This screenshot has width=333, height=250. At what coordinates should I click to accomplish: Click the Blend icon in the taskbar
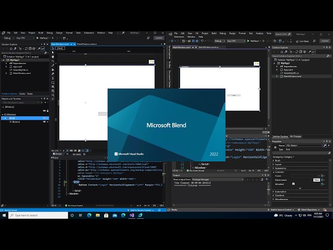click(140, 215)
